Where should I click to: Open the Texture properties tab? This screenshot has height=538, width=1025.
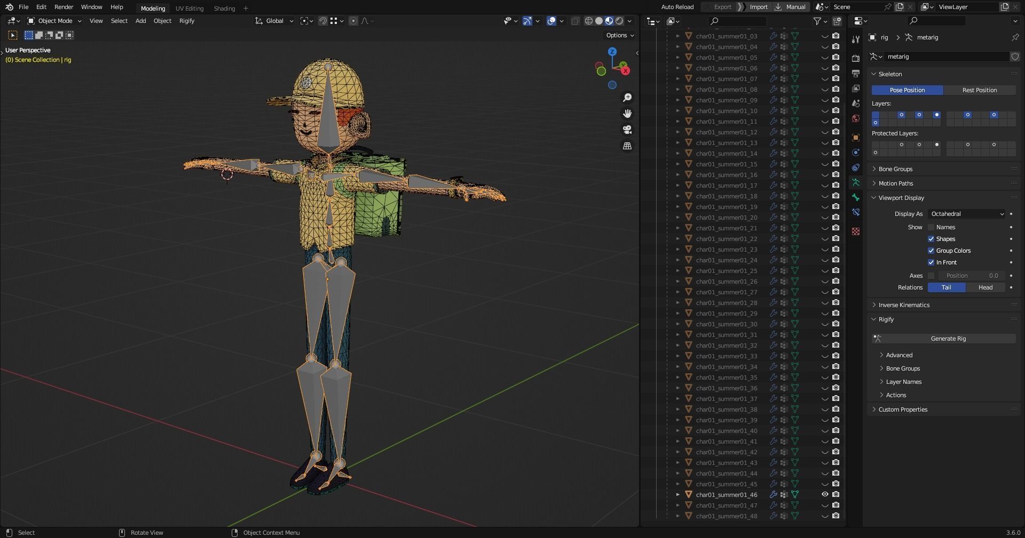856,231
